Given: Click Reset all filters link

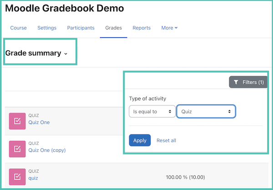Looking at the screenshot, I should pyautogui.click(x=166, y=140).
